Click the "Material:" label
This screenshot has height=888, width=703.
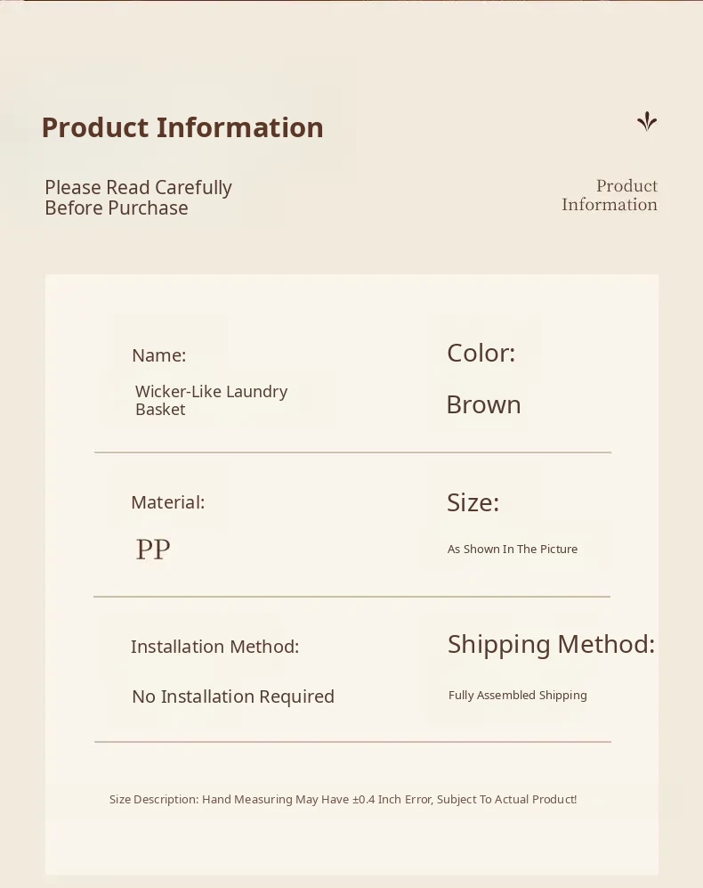click(x=167, y=502)
